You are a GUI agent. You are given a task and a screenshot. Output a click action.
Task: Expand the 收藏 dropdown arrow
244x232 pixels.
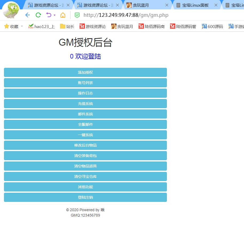click(x=22, y=26)
